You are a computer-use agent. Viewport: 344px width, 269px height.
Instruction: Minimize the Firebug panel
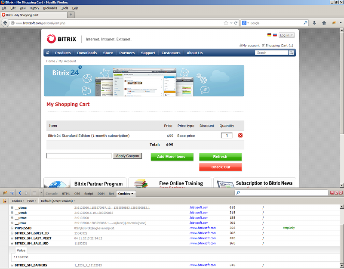(x=332, y=192)
